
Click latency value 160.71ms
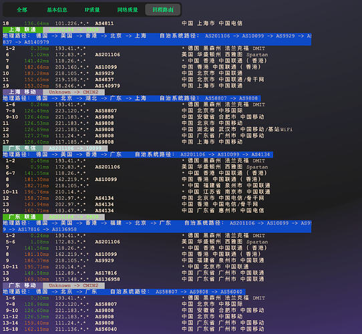click(x=37, y=210)
